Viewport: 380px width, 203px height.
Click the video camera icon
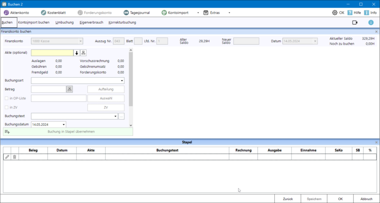355,23
